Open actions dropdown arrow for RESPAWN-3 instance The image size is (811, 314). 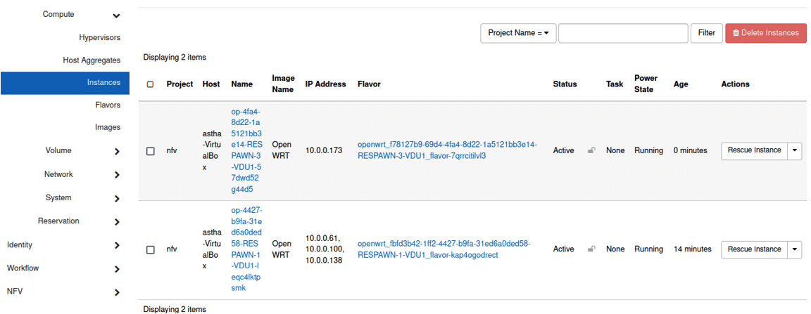(x=795, y=150)
